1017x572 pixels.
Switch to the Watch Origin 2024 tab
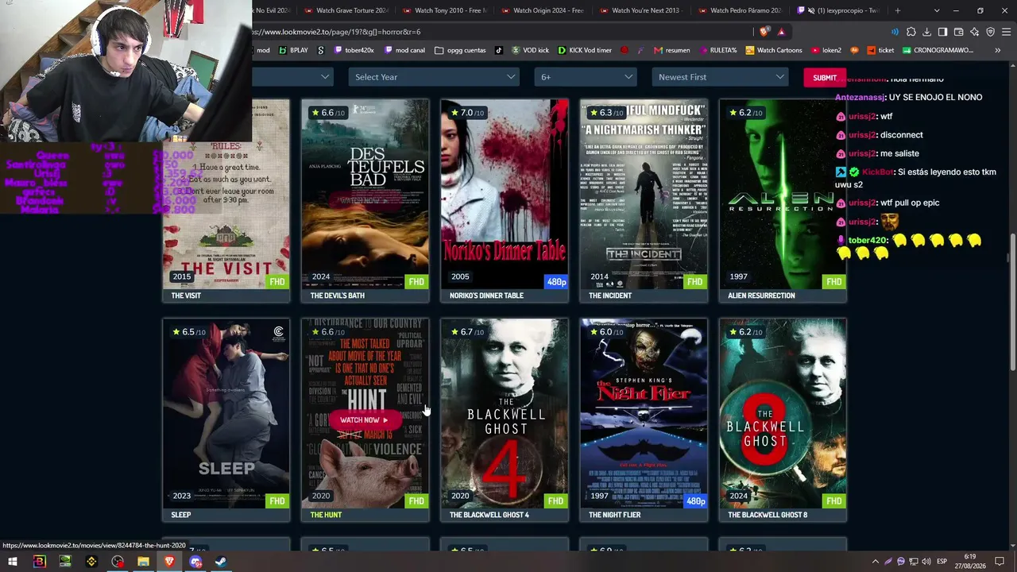tap(543, 10)
